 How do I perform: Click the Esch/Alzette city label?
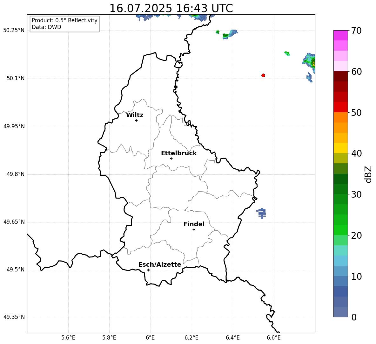click(160, 264)
